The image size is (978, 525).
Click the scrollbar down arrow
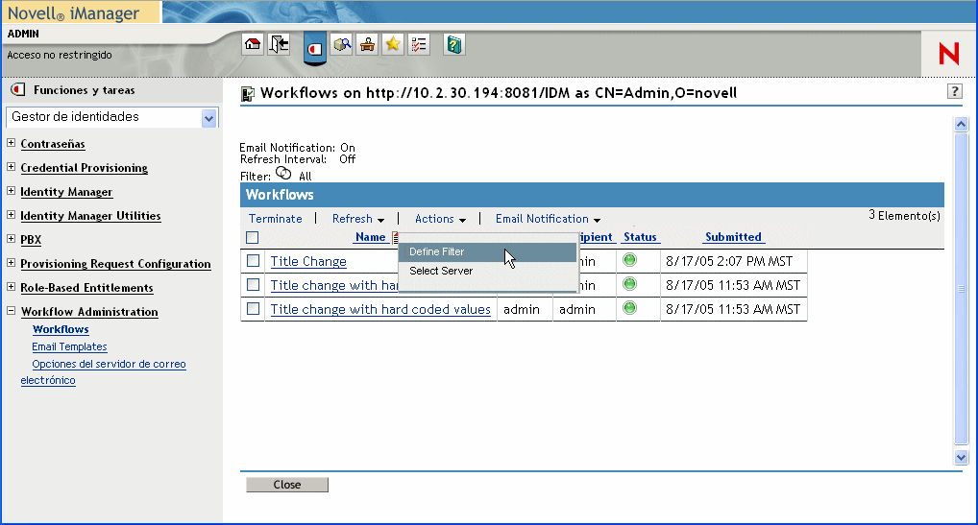pos(961,457)
